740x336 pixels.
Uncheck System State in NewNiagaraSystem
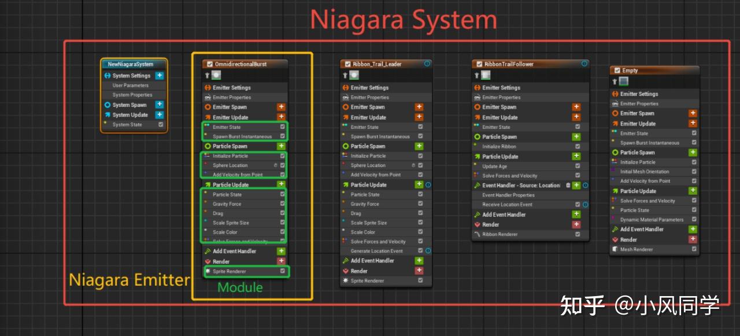[161, 124]
